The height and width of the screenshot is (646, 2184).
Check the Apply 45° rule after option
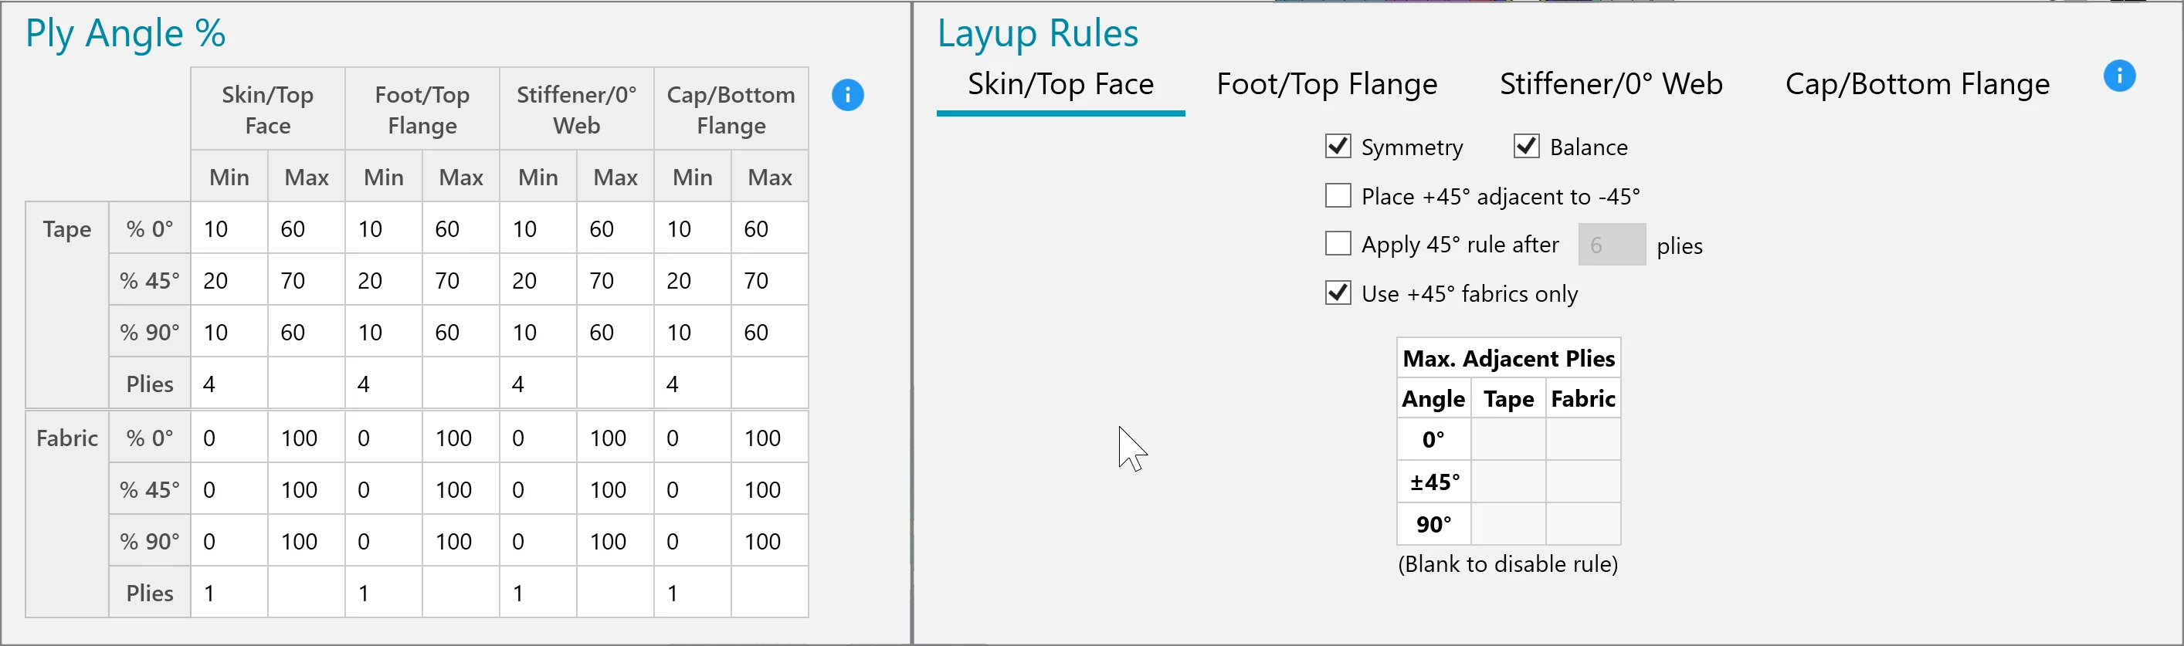point(1338,244)
